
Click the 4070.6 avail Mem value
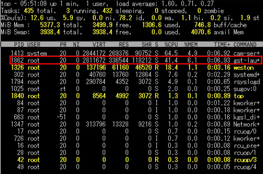(201, 32)
